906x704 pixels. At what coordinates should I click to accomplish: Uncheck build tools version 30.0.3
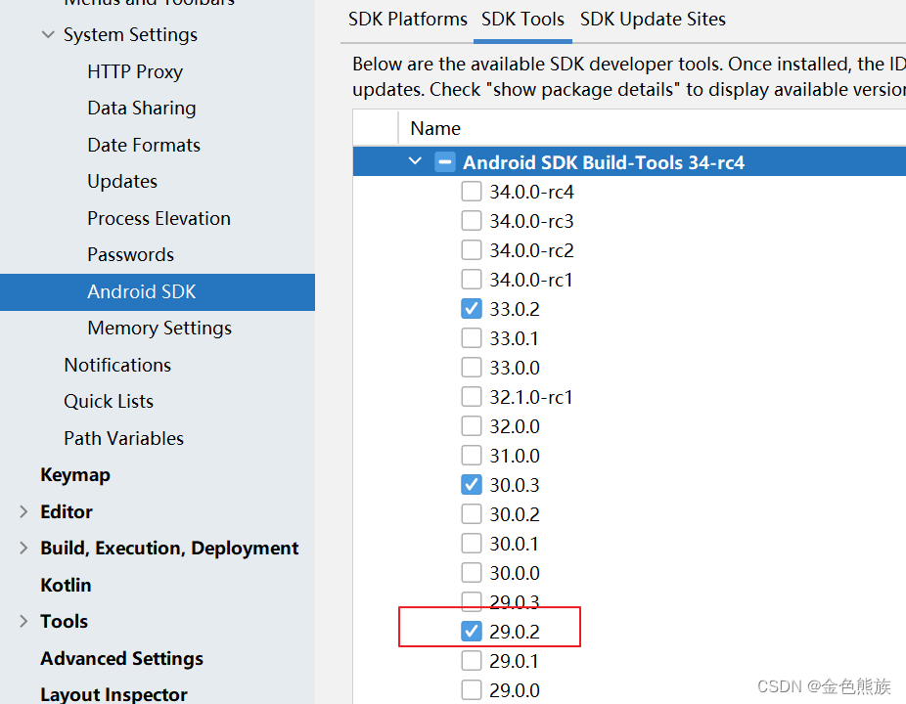coord(472,485)
